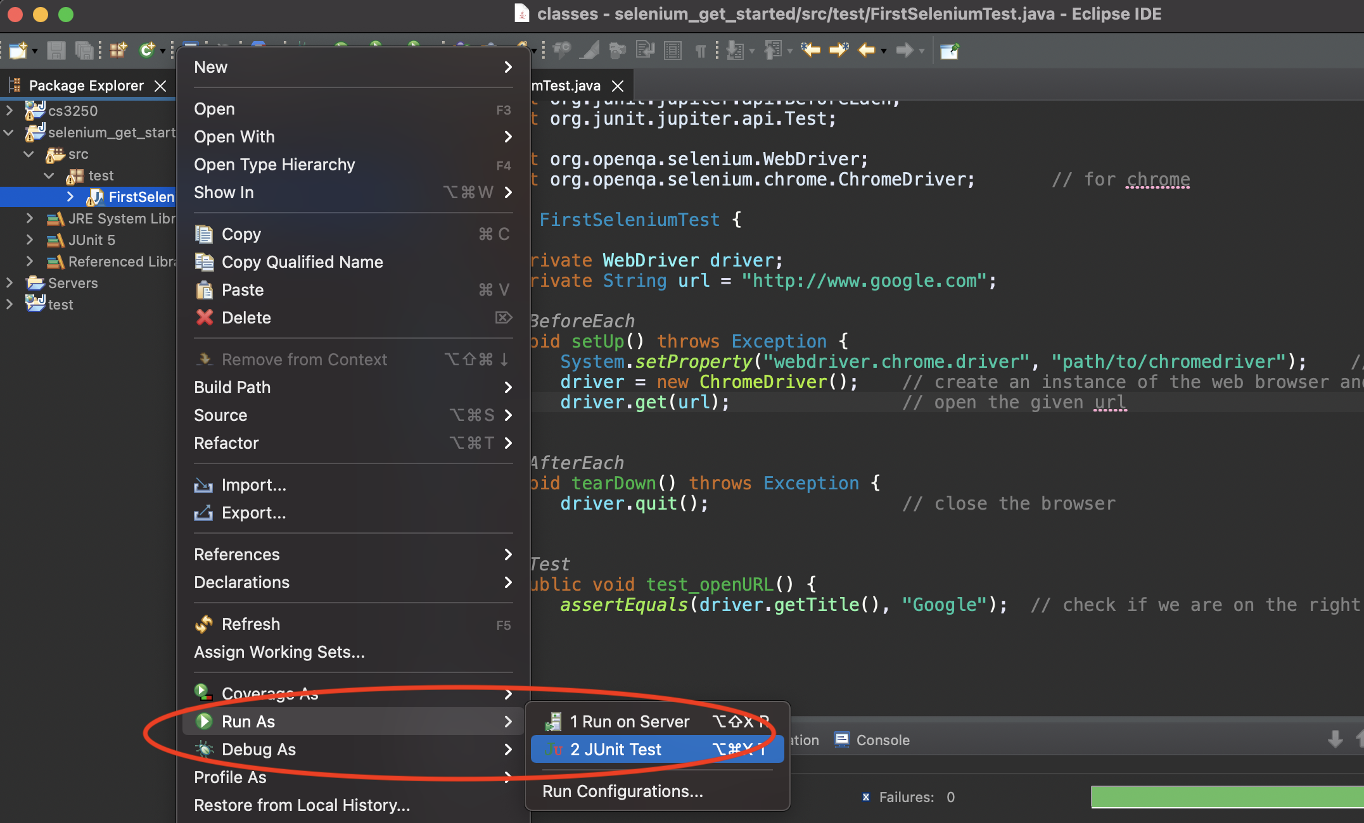Open the Open With submenu
Viewport: 1364px width, 823px height.
click(353, 137)
